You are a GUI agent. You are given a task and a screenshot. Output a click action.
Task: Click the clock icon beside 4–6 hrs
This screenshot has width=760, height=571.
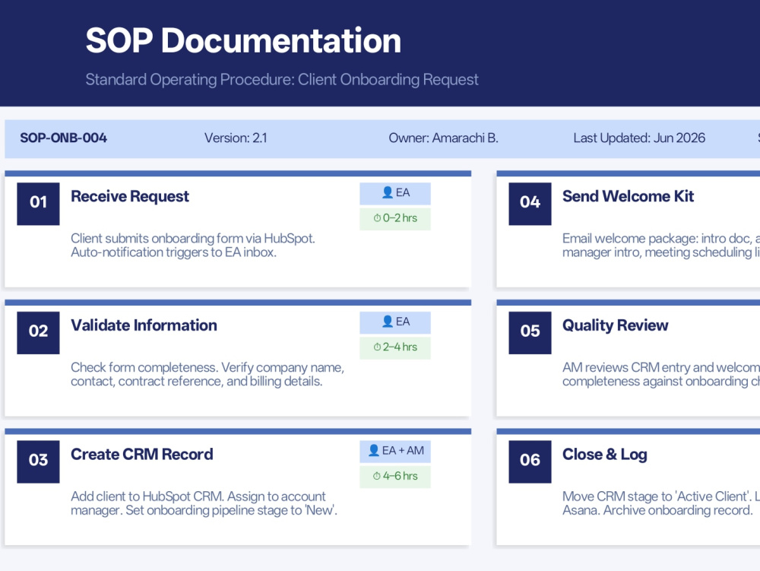coord(377,476)
